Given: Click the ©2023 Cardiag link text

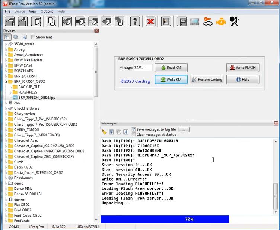Looking at the screenshot, I should [x=135, y=81].
